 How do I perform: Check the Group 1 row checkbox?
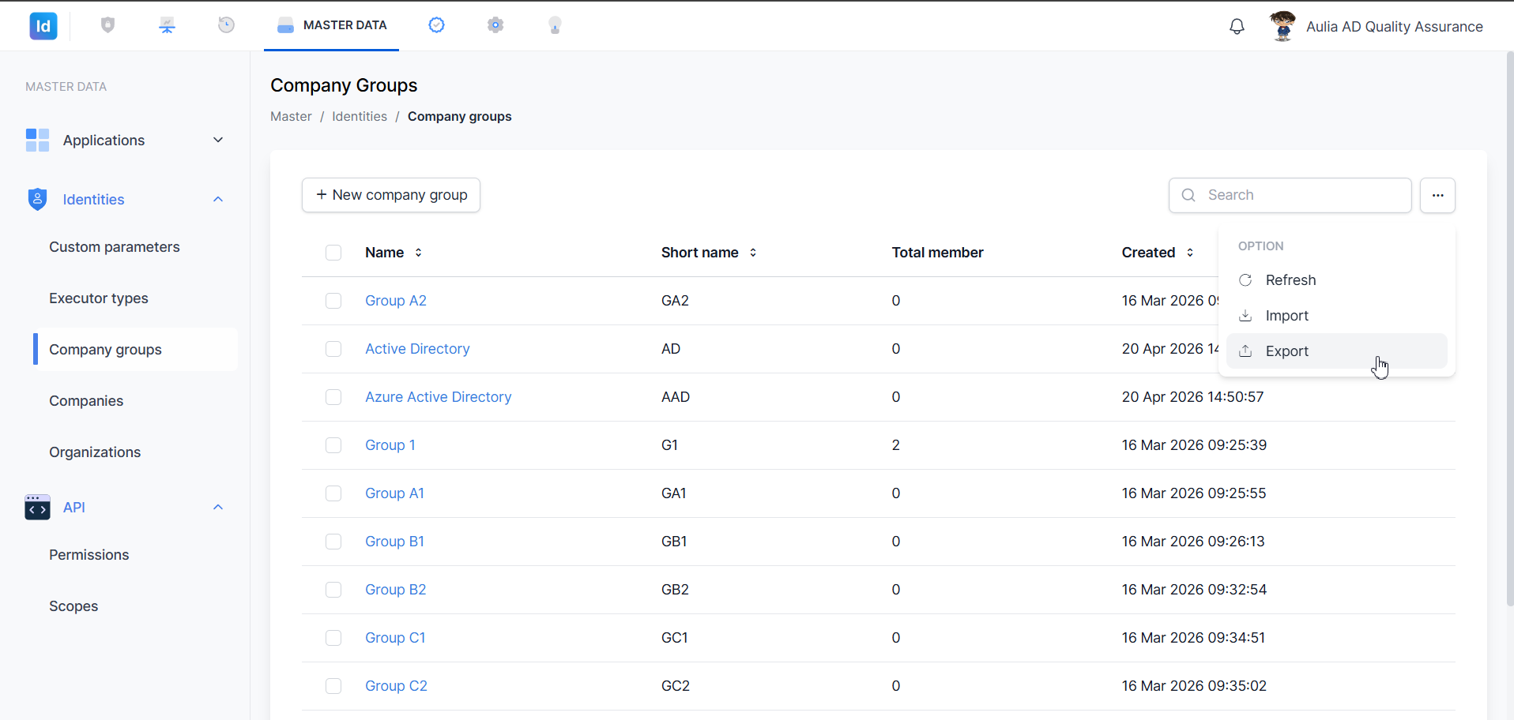coord(333,445)
